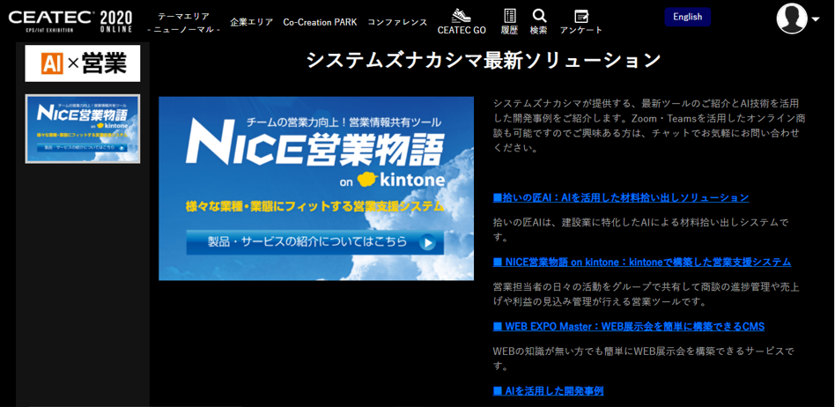Open NICE営業物語 on kintone link
This screenshot has width=835, height=407.
[642, 263]
